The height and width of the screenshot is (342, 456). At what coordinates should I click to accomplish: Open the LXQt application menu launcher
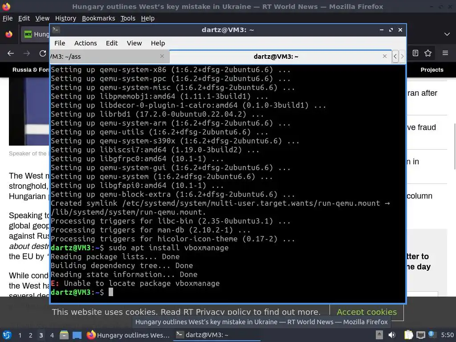(x=7, y=335)
